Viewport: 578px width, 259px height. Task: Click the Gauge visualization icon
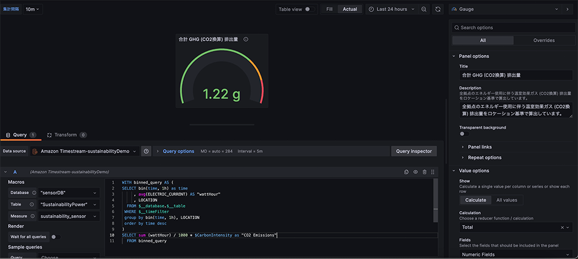(454, 9)
